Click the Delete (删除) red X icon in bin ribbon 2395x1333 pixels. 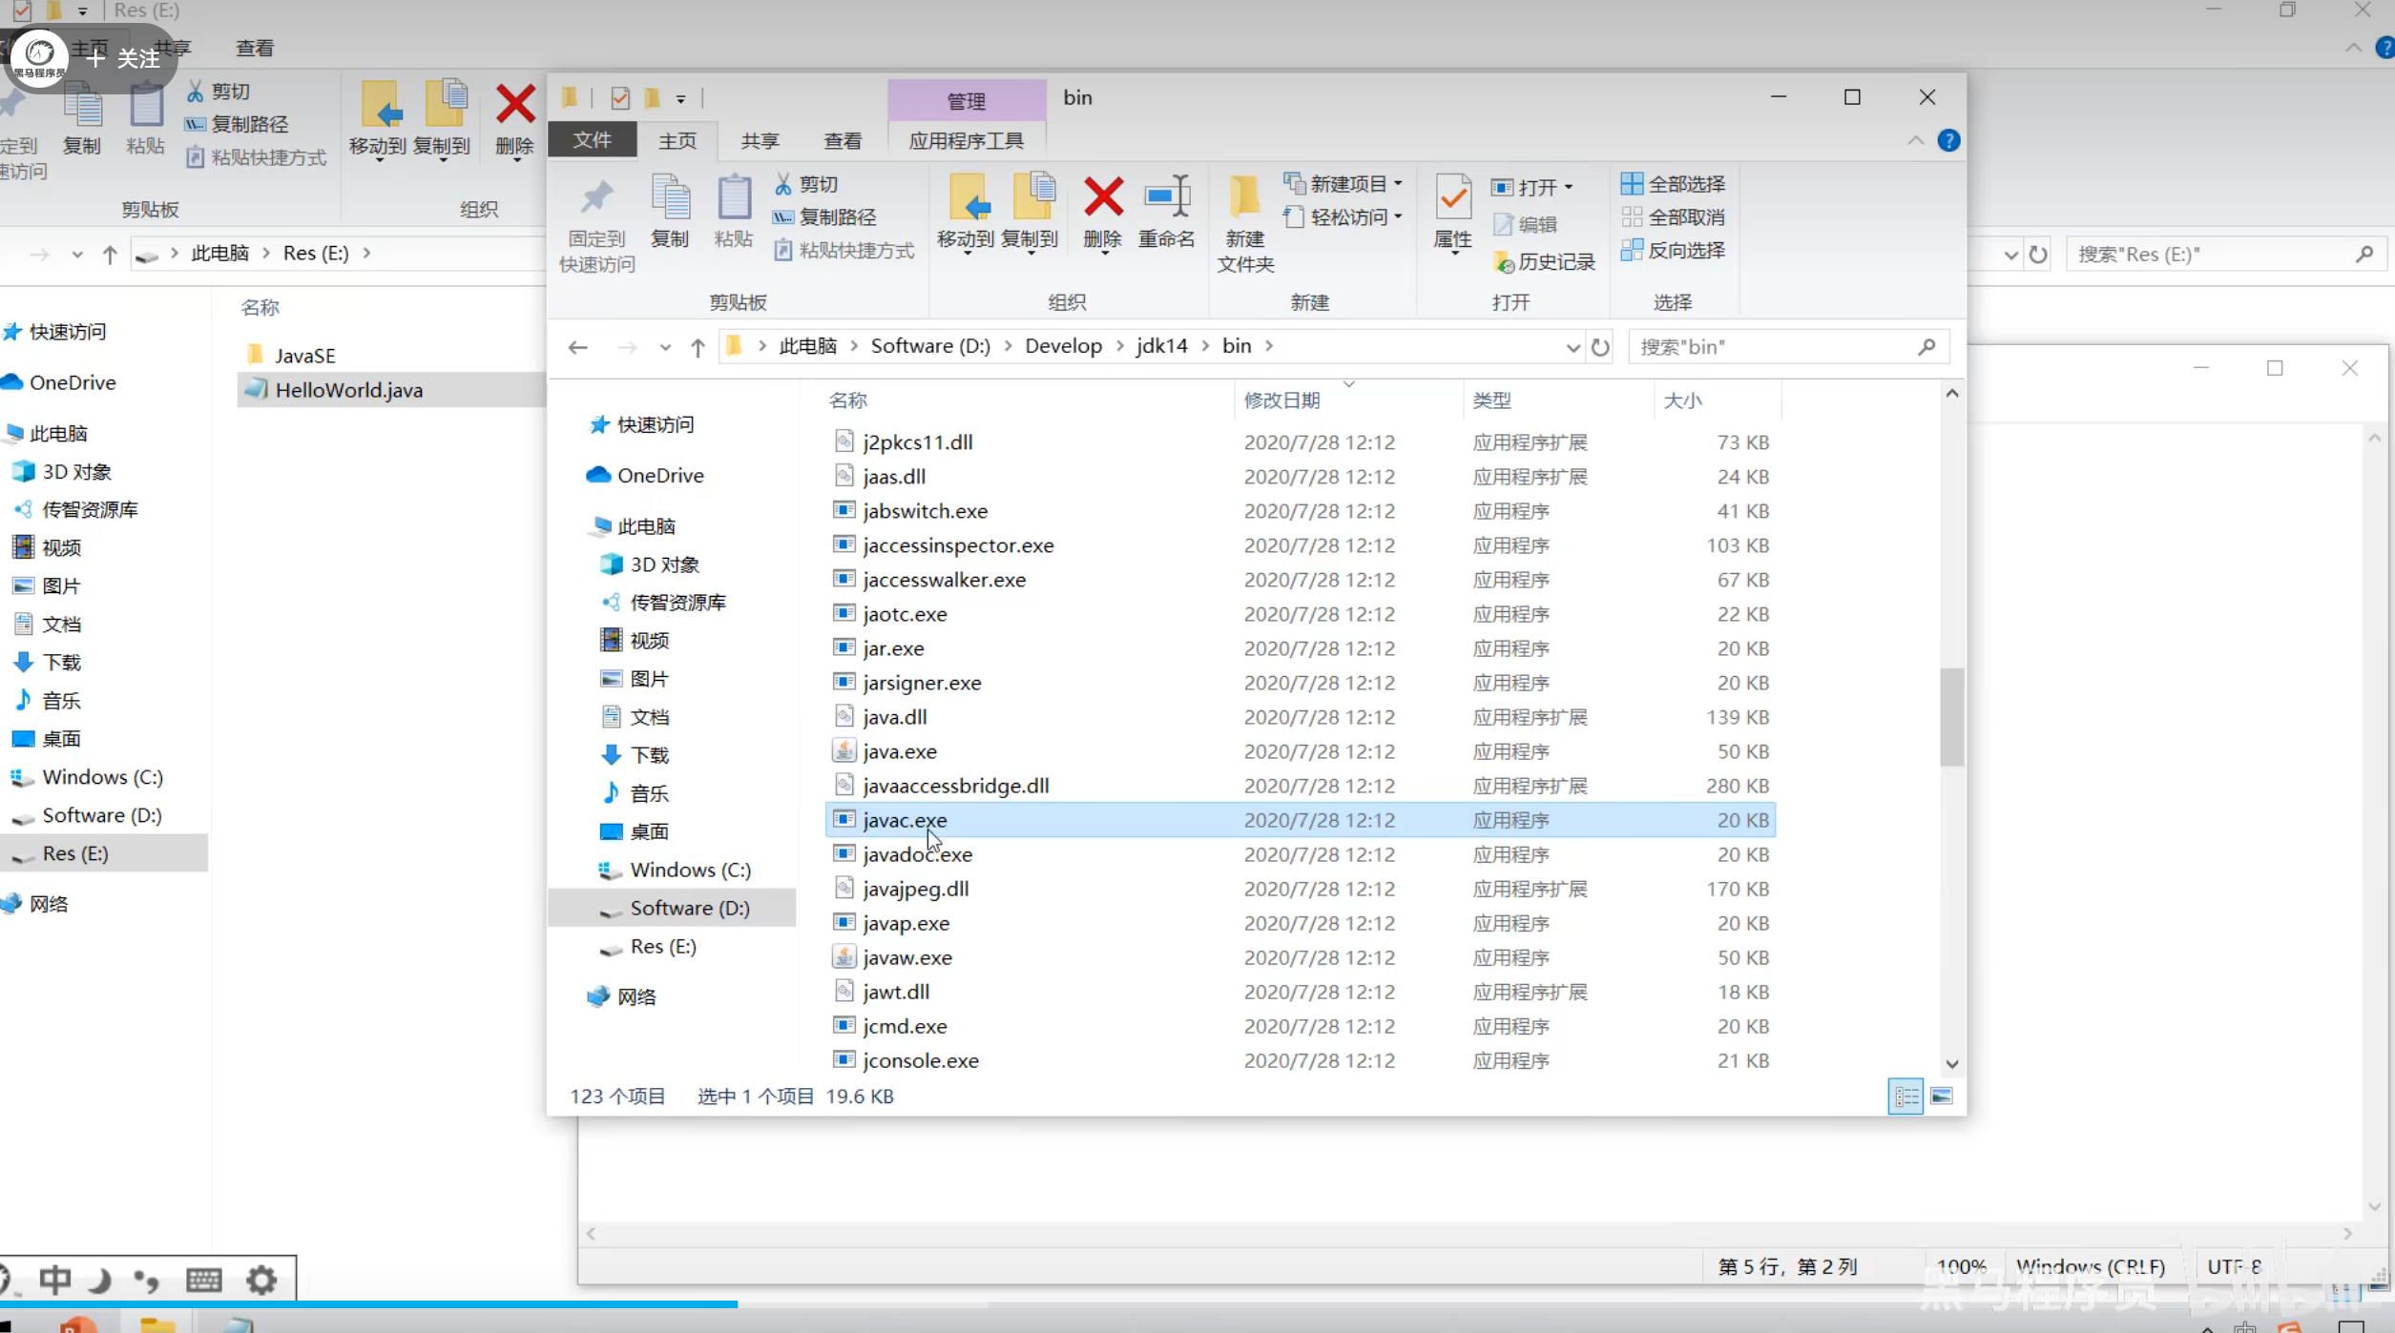(x=1102, y=198)
